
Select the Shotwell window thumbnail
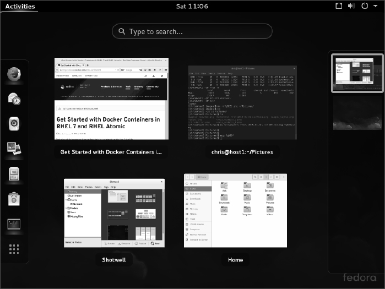click(114, 213)
